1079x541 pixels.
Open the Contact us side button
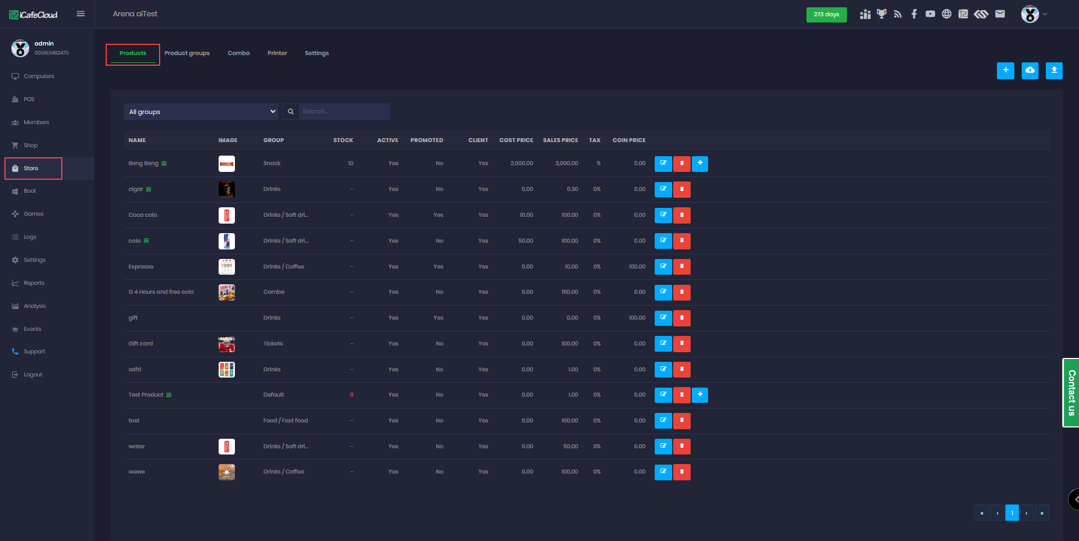[1071, 393]
